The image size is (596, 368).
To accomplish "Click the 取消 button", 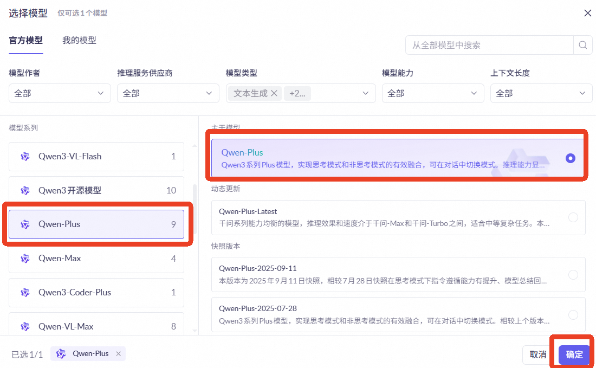I will [x=538, y=354].
